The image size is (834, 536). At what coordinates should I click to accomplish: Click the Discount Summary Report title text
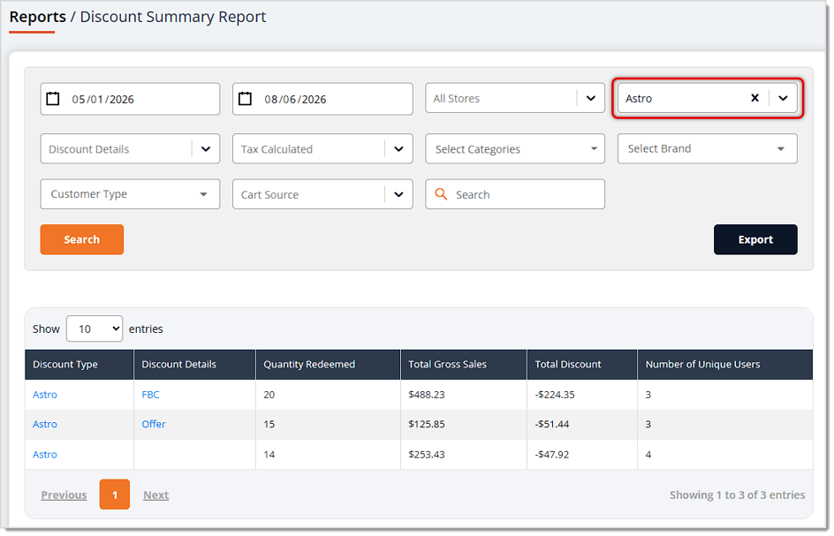[x=173, y=17]
